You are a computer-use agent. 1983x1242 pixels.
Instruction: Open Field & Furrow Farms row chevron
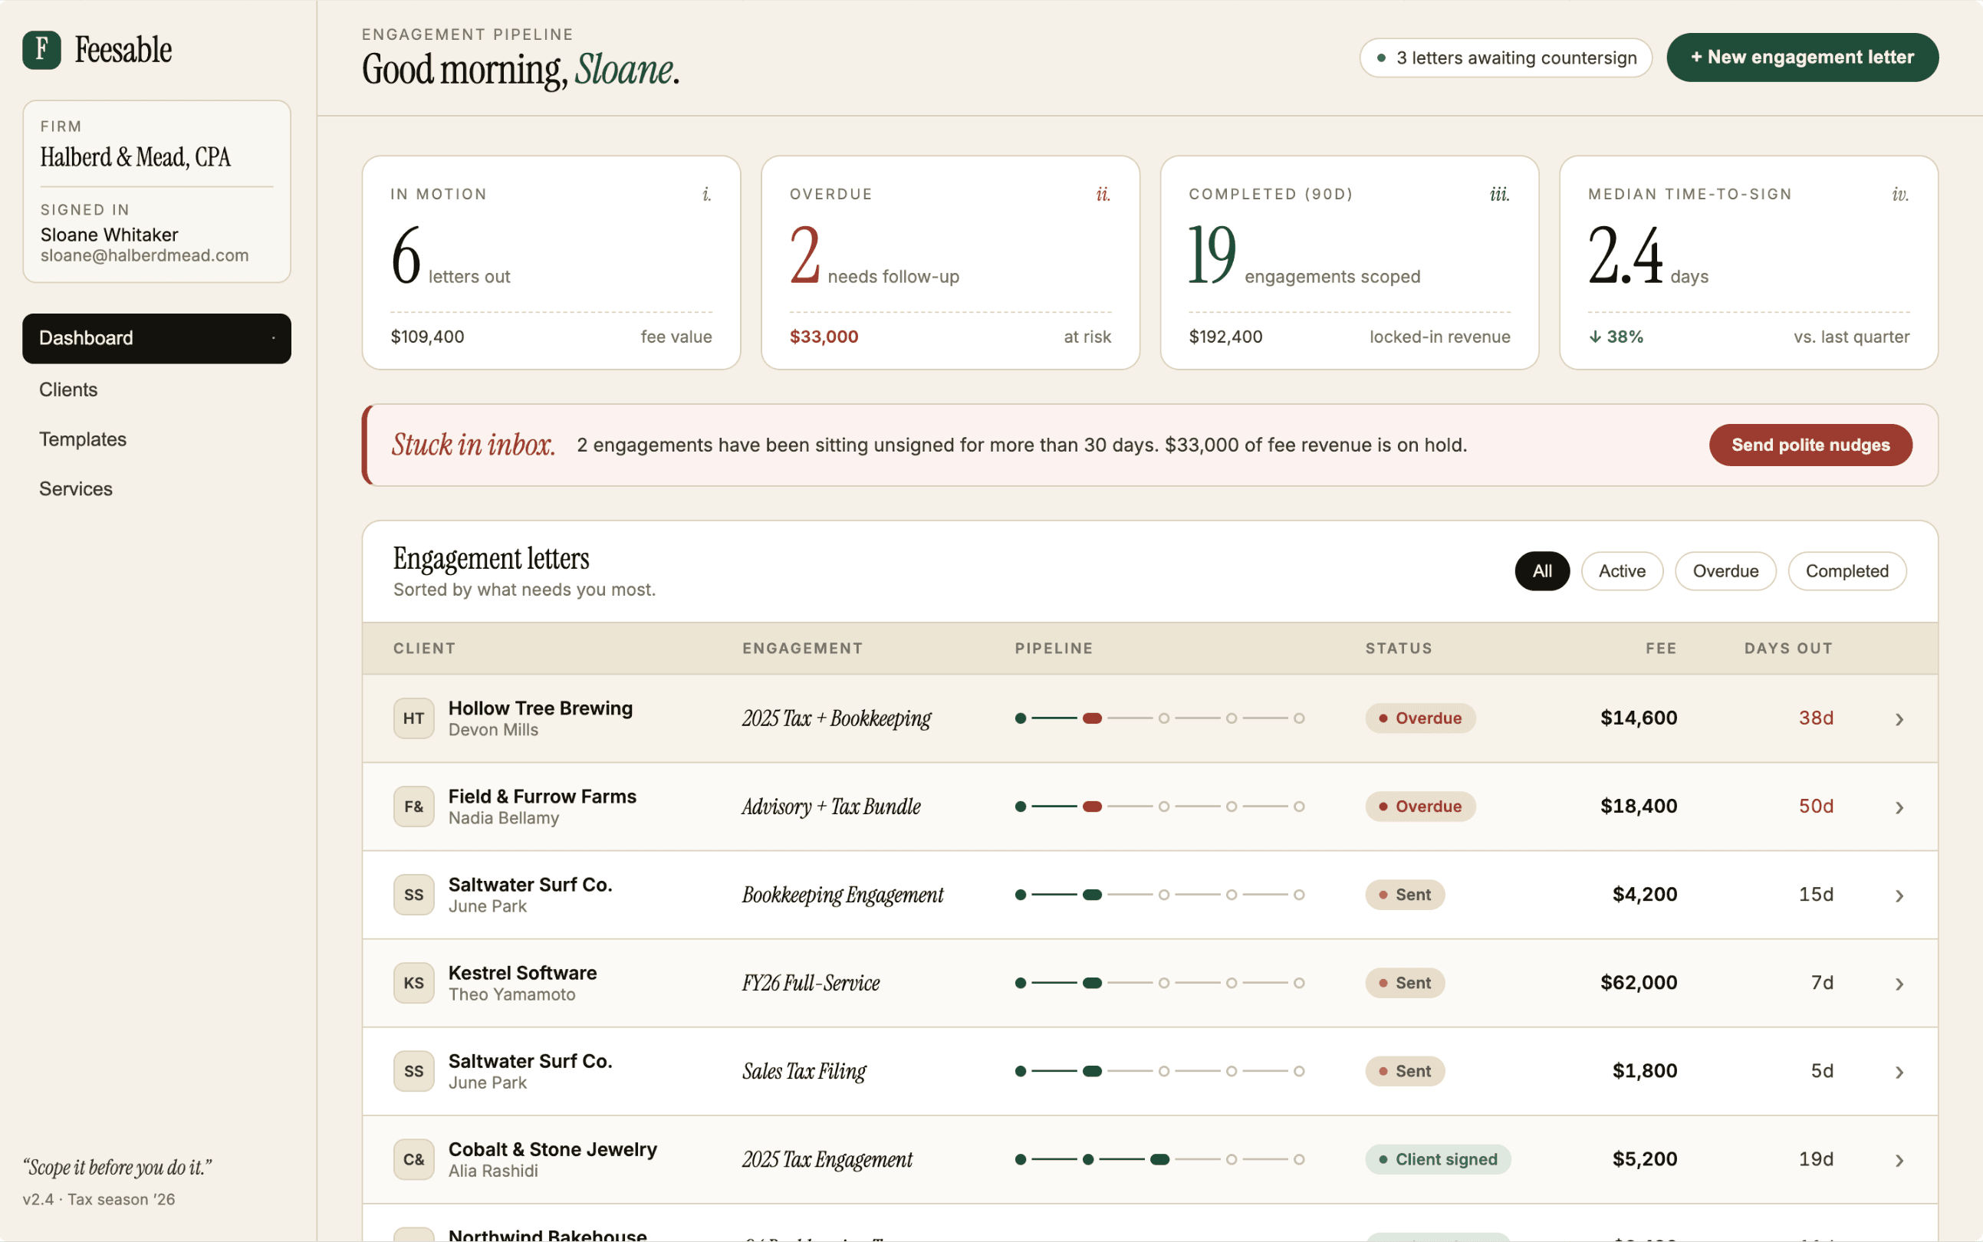(x=1899, y=807)
